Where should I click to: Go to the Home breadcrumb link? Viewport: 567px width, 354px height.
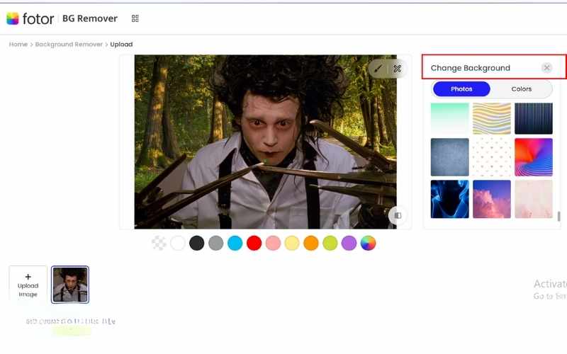coord(18,45)
